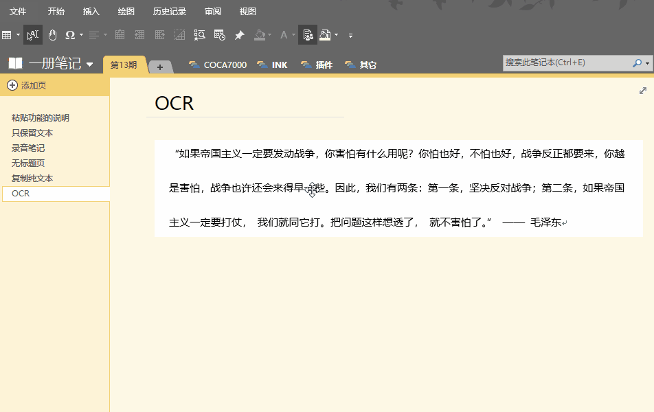The width and height of the screenshot is (654, 412).
Task: Click the pushpin icon in toolbar
Action: click(x=239, y=35)
